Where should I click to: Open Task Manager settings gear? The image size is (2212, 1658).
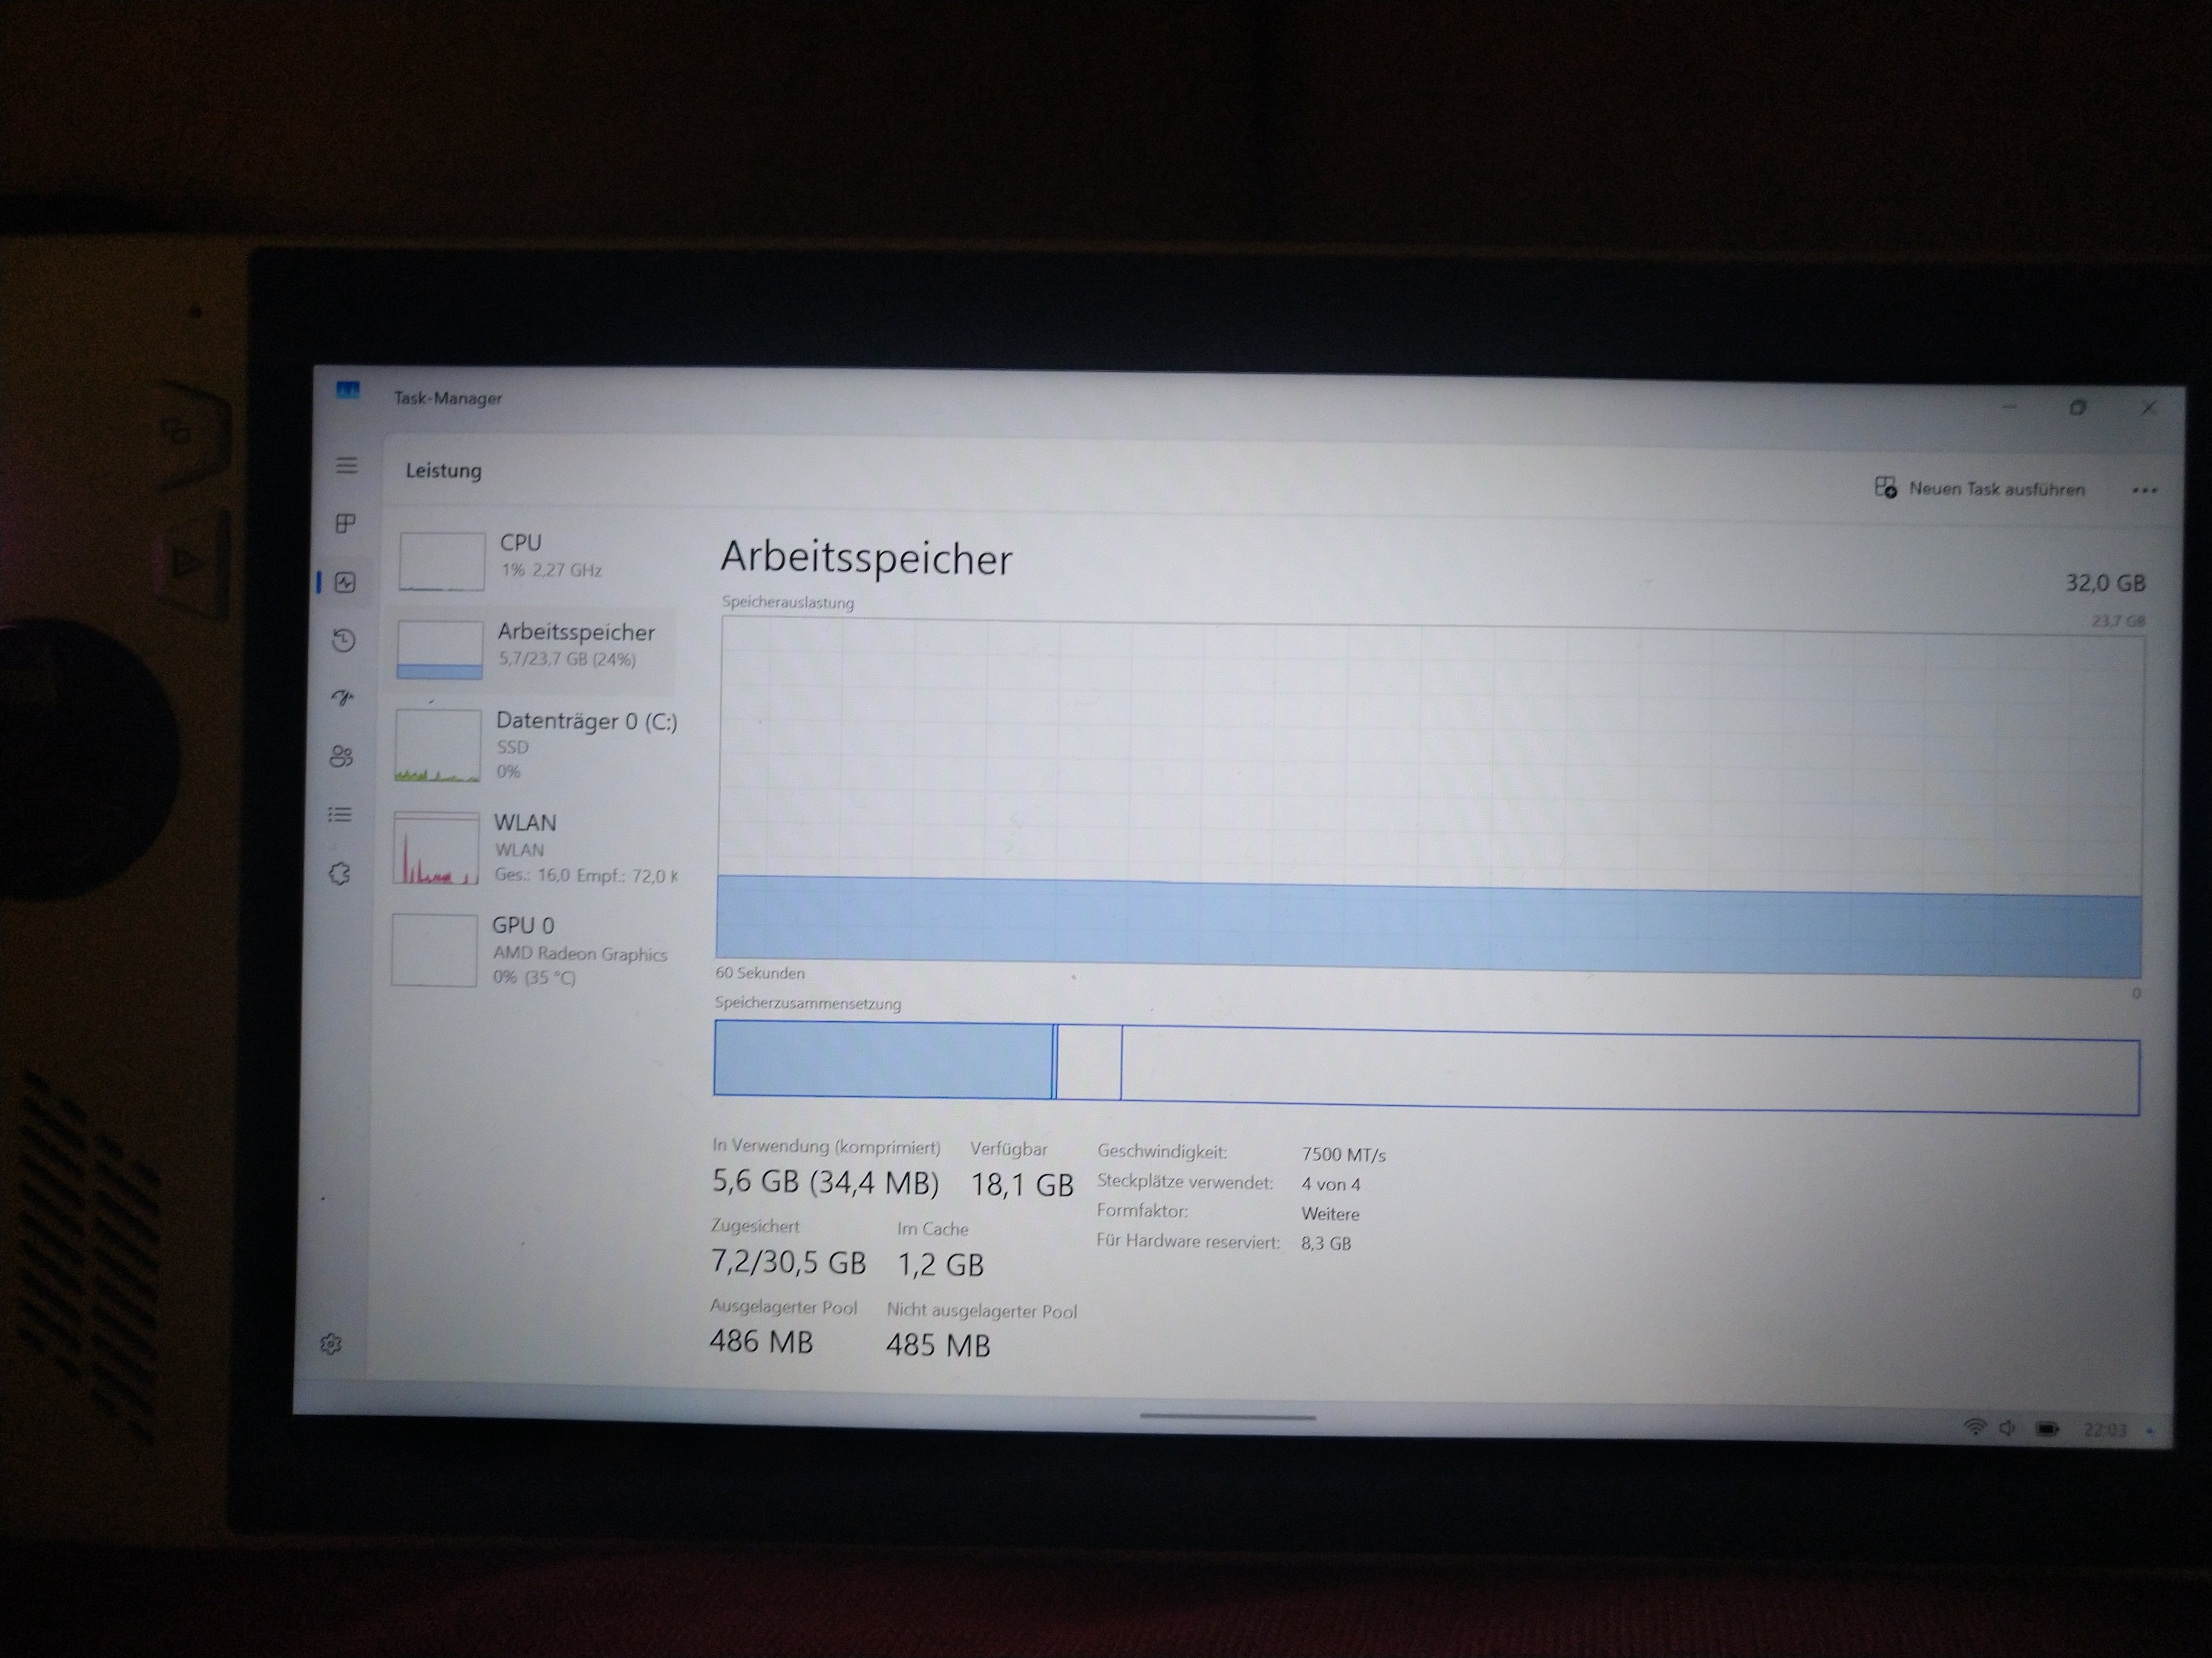coord(332,1344)
